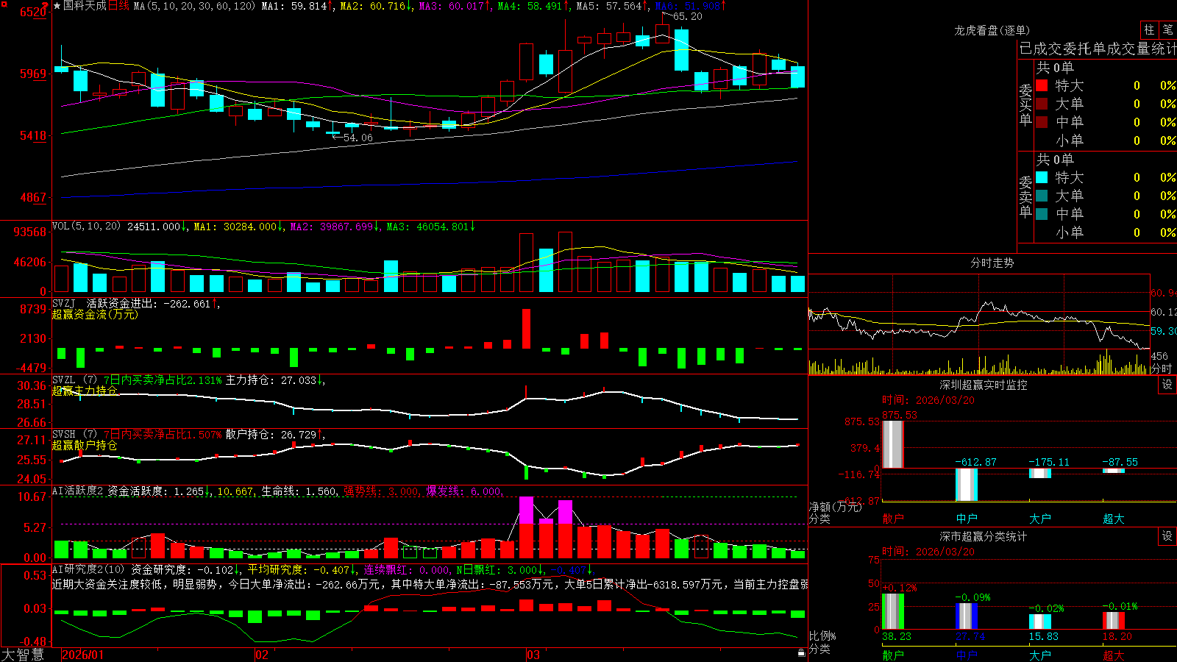This screenshot has width=1177, height=662.
Task: Click the lock icon on the timeline bar
Action: 801,653
